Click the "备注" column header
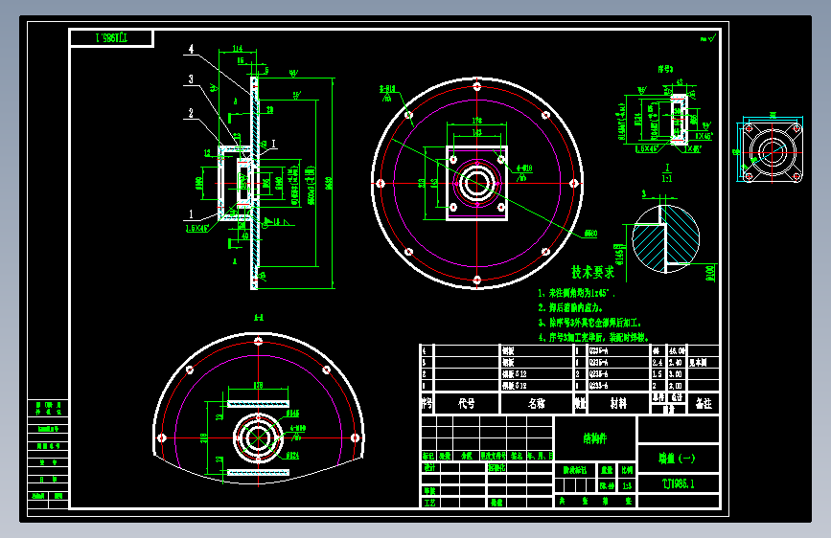831x538 pixels. tap(704, 404)
